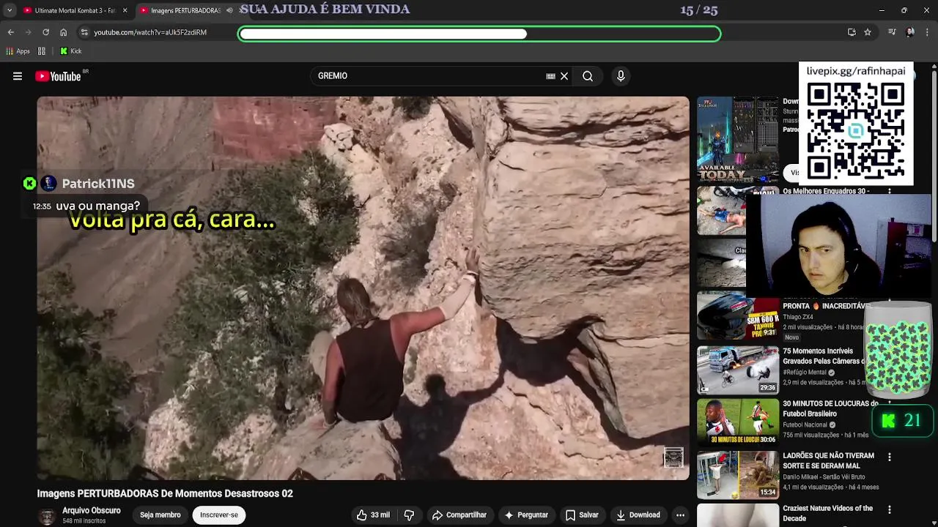Open options menu for LADRÕES QUE NÃO TIVERAM video
Screen dimensions: 938x527
(x=890, y=457)
